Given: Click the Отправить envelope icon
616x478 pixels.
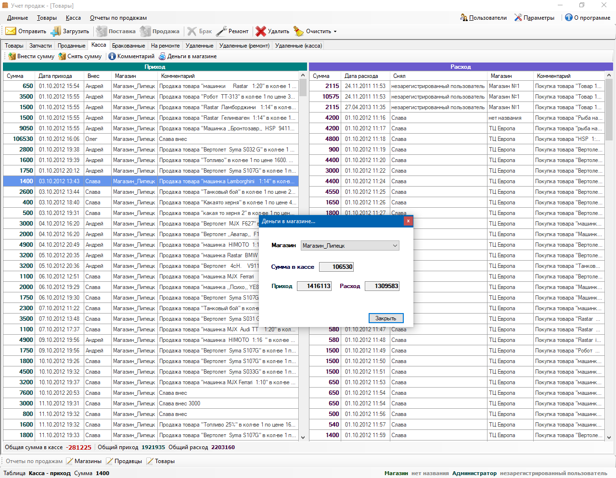Looking at the screenshot, I should point(11,31).
